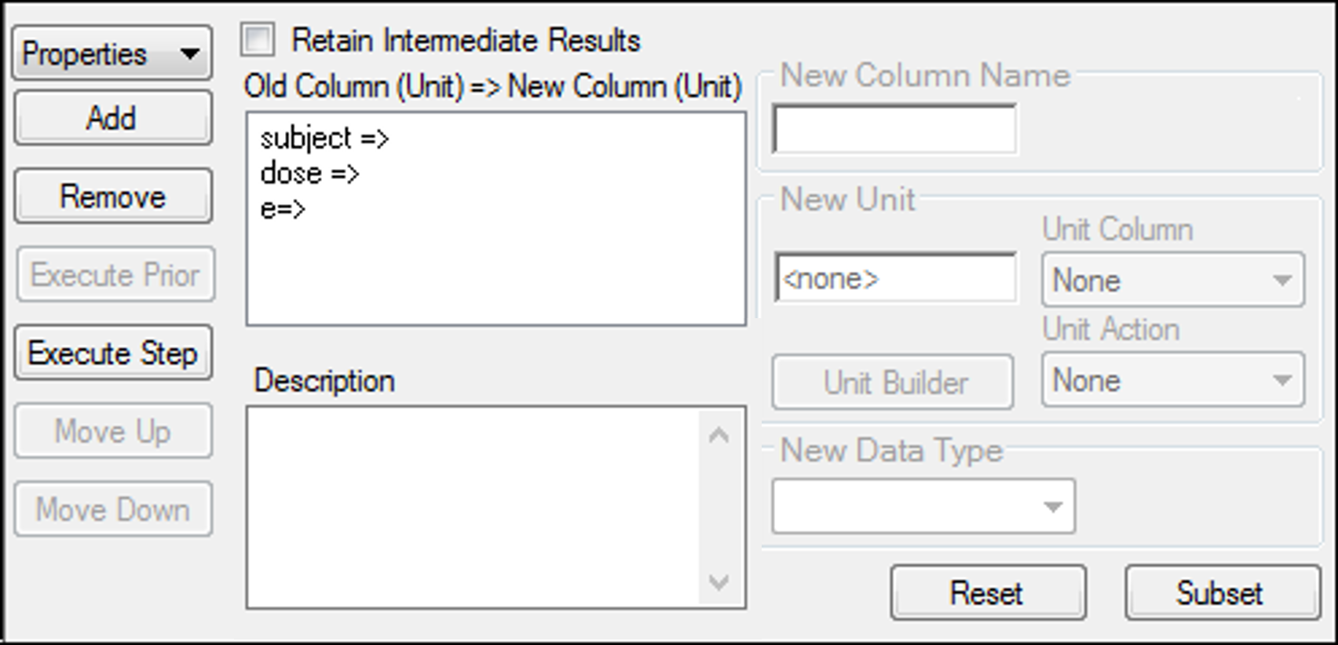The image size is (1338, 645).
Task: Expand the Unit Column dropdown
Action: click(1172, 280)
